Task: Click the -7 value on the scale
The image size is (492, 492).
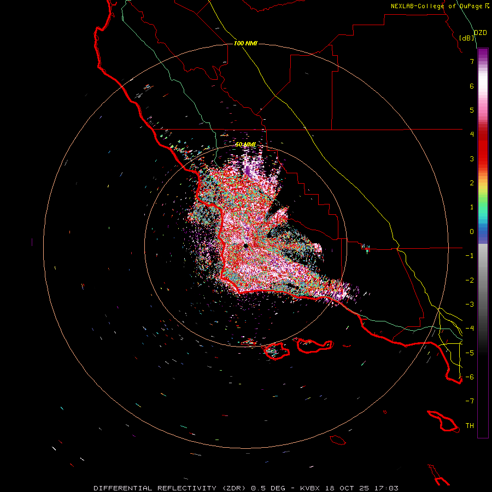Action: 470,401
